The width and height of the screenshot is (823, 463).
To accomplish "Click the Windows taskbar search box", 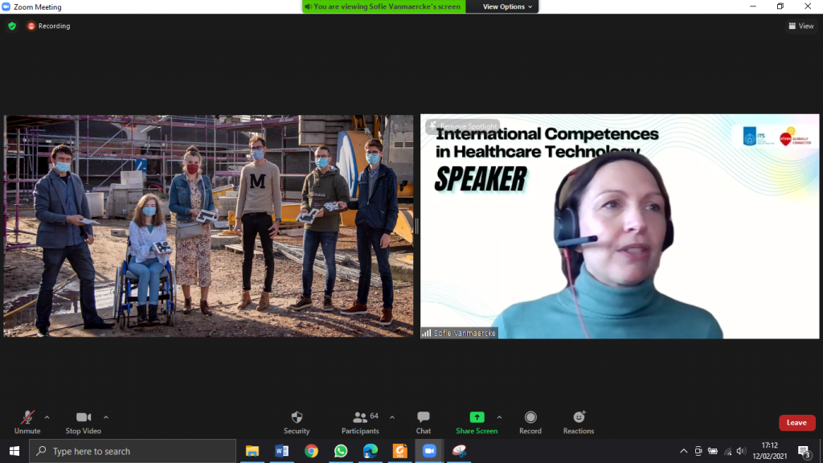I will point(133,451).
